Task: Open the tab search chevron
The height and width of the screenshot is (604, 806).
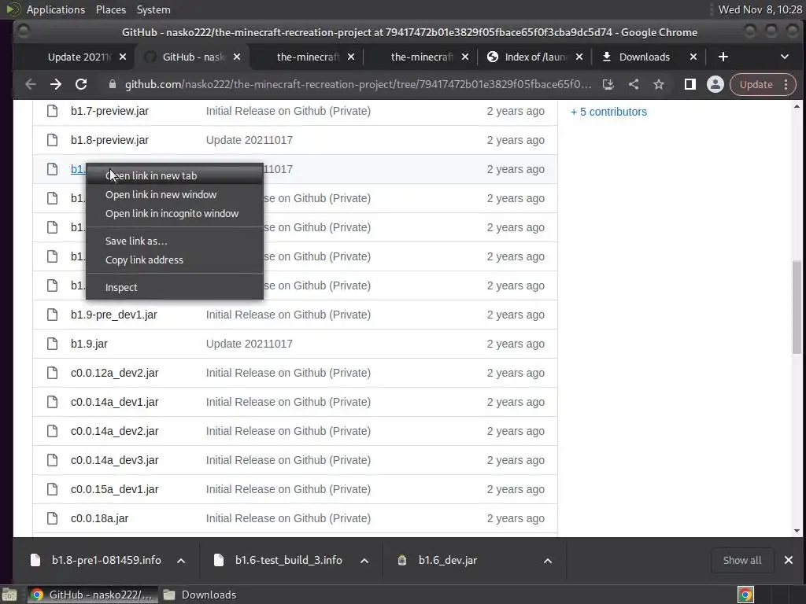Action: [x=785, y=57]
